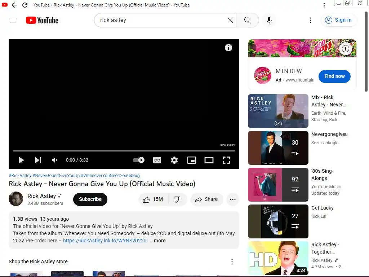Screen dimensions: 369x277
Task: Mute the video volume
Action: [x=54, y=160]
